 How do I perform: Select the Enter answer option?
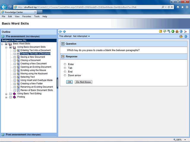click(65, 64)
